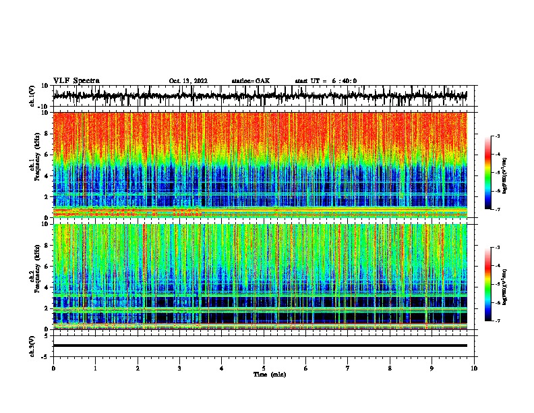Click the ch.1(V) waveform axis label
The height and width of the screenshot is (413, 534).
pyautogui.click(x=32, y=96)
